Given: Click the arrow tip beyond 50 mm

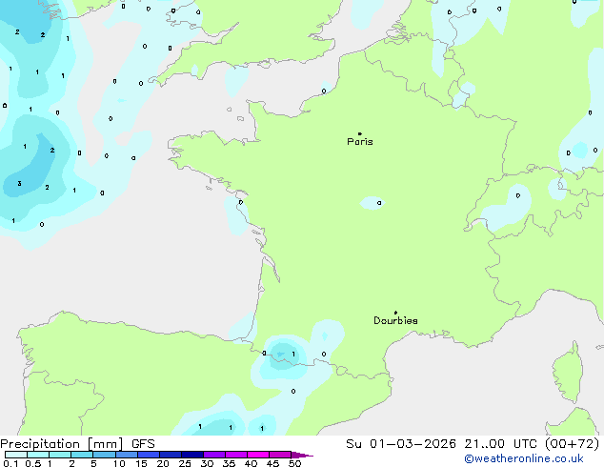Looking at the screenshot, I should (302, 455).
